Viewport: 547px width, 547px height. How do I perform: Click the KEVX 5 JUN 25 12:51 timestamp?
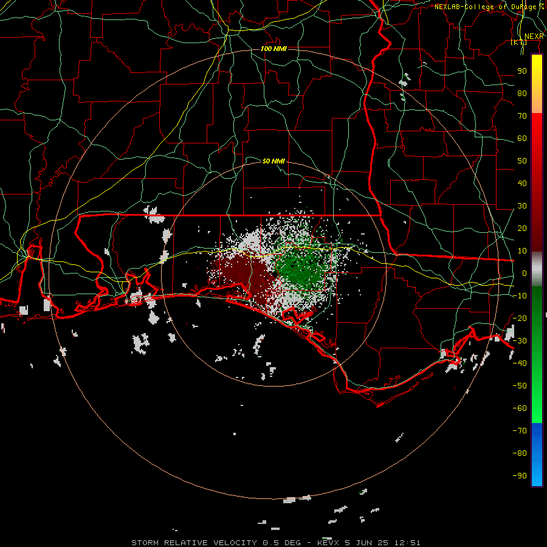(369, 543)
